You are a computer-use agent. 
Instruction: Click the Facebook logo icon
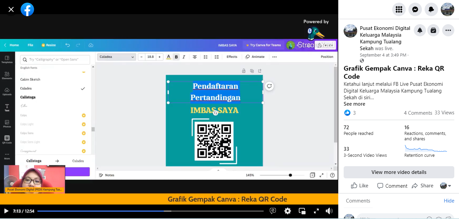27,9
